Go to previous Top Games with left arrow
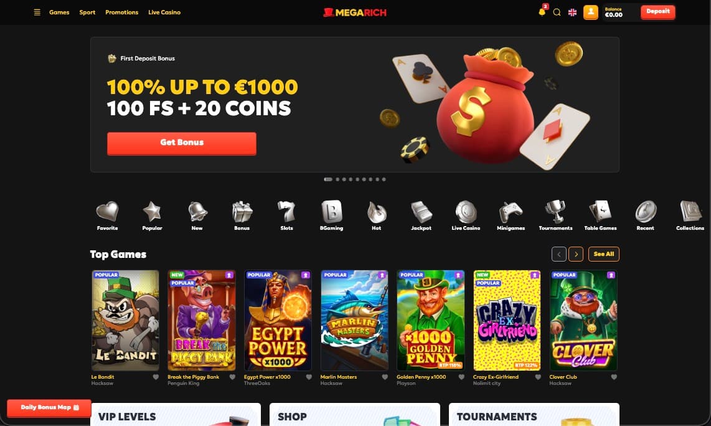 coord(559,254)
